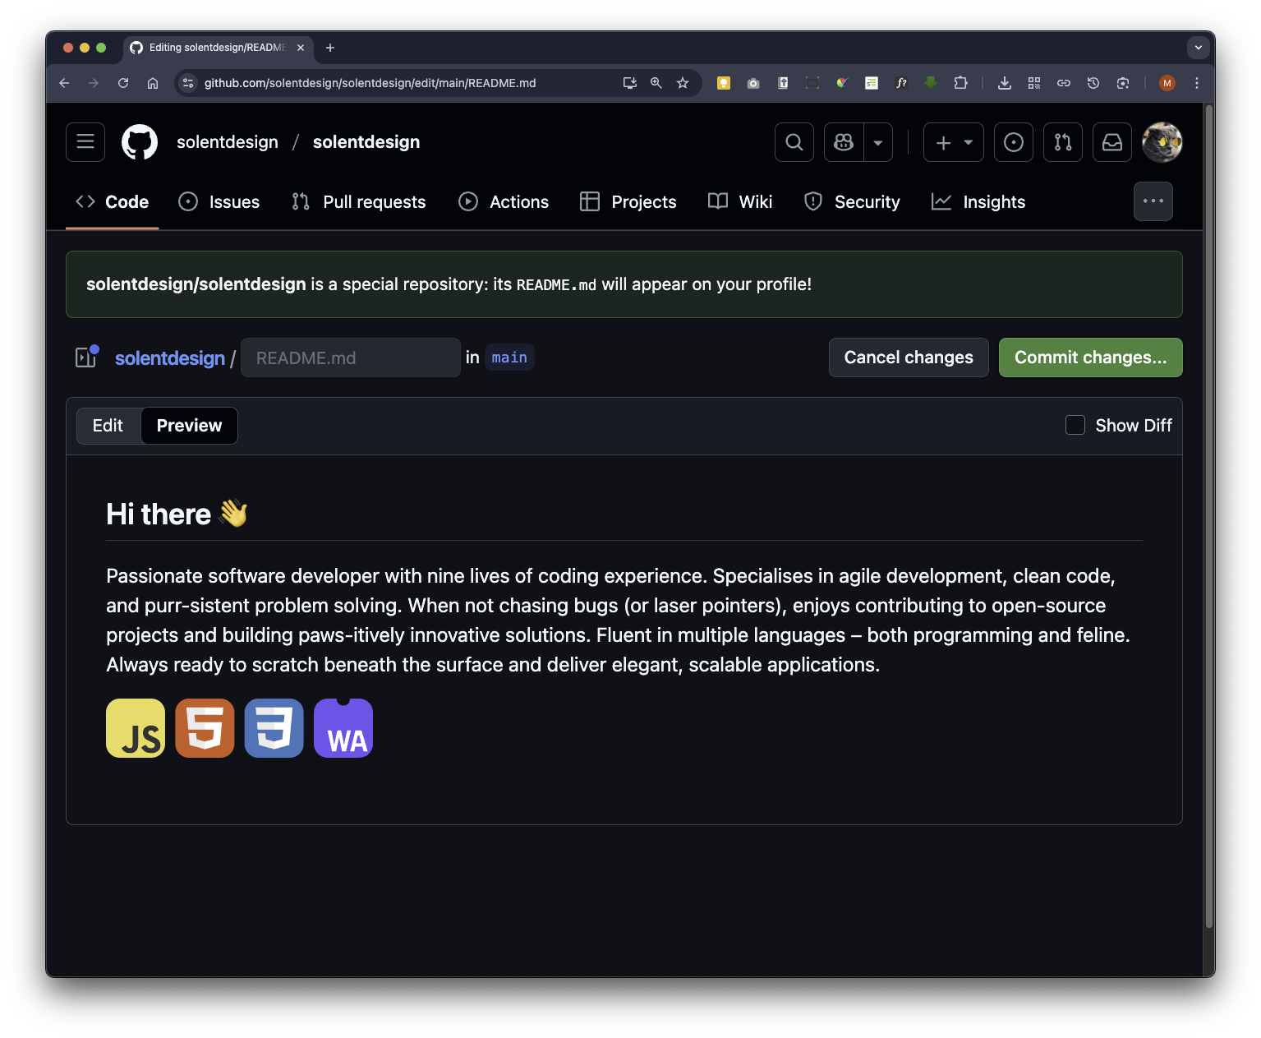
Task: Go to the Actions tab
Action: [504, 202]
